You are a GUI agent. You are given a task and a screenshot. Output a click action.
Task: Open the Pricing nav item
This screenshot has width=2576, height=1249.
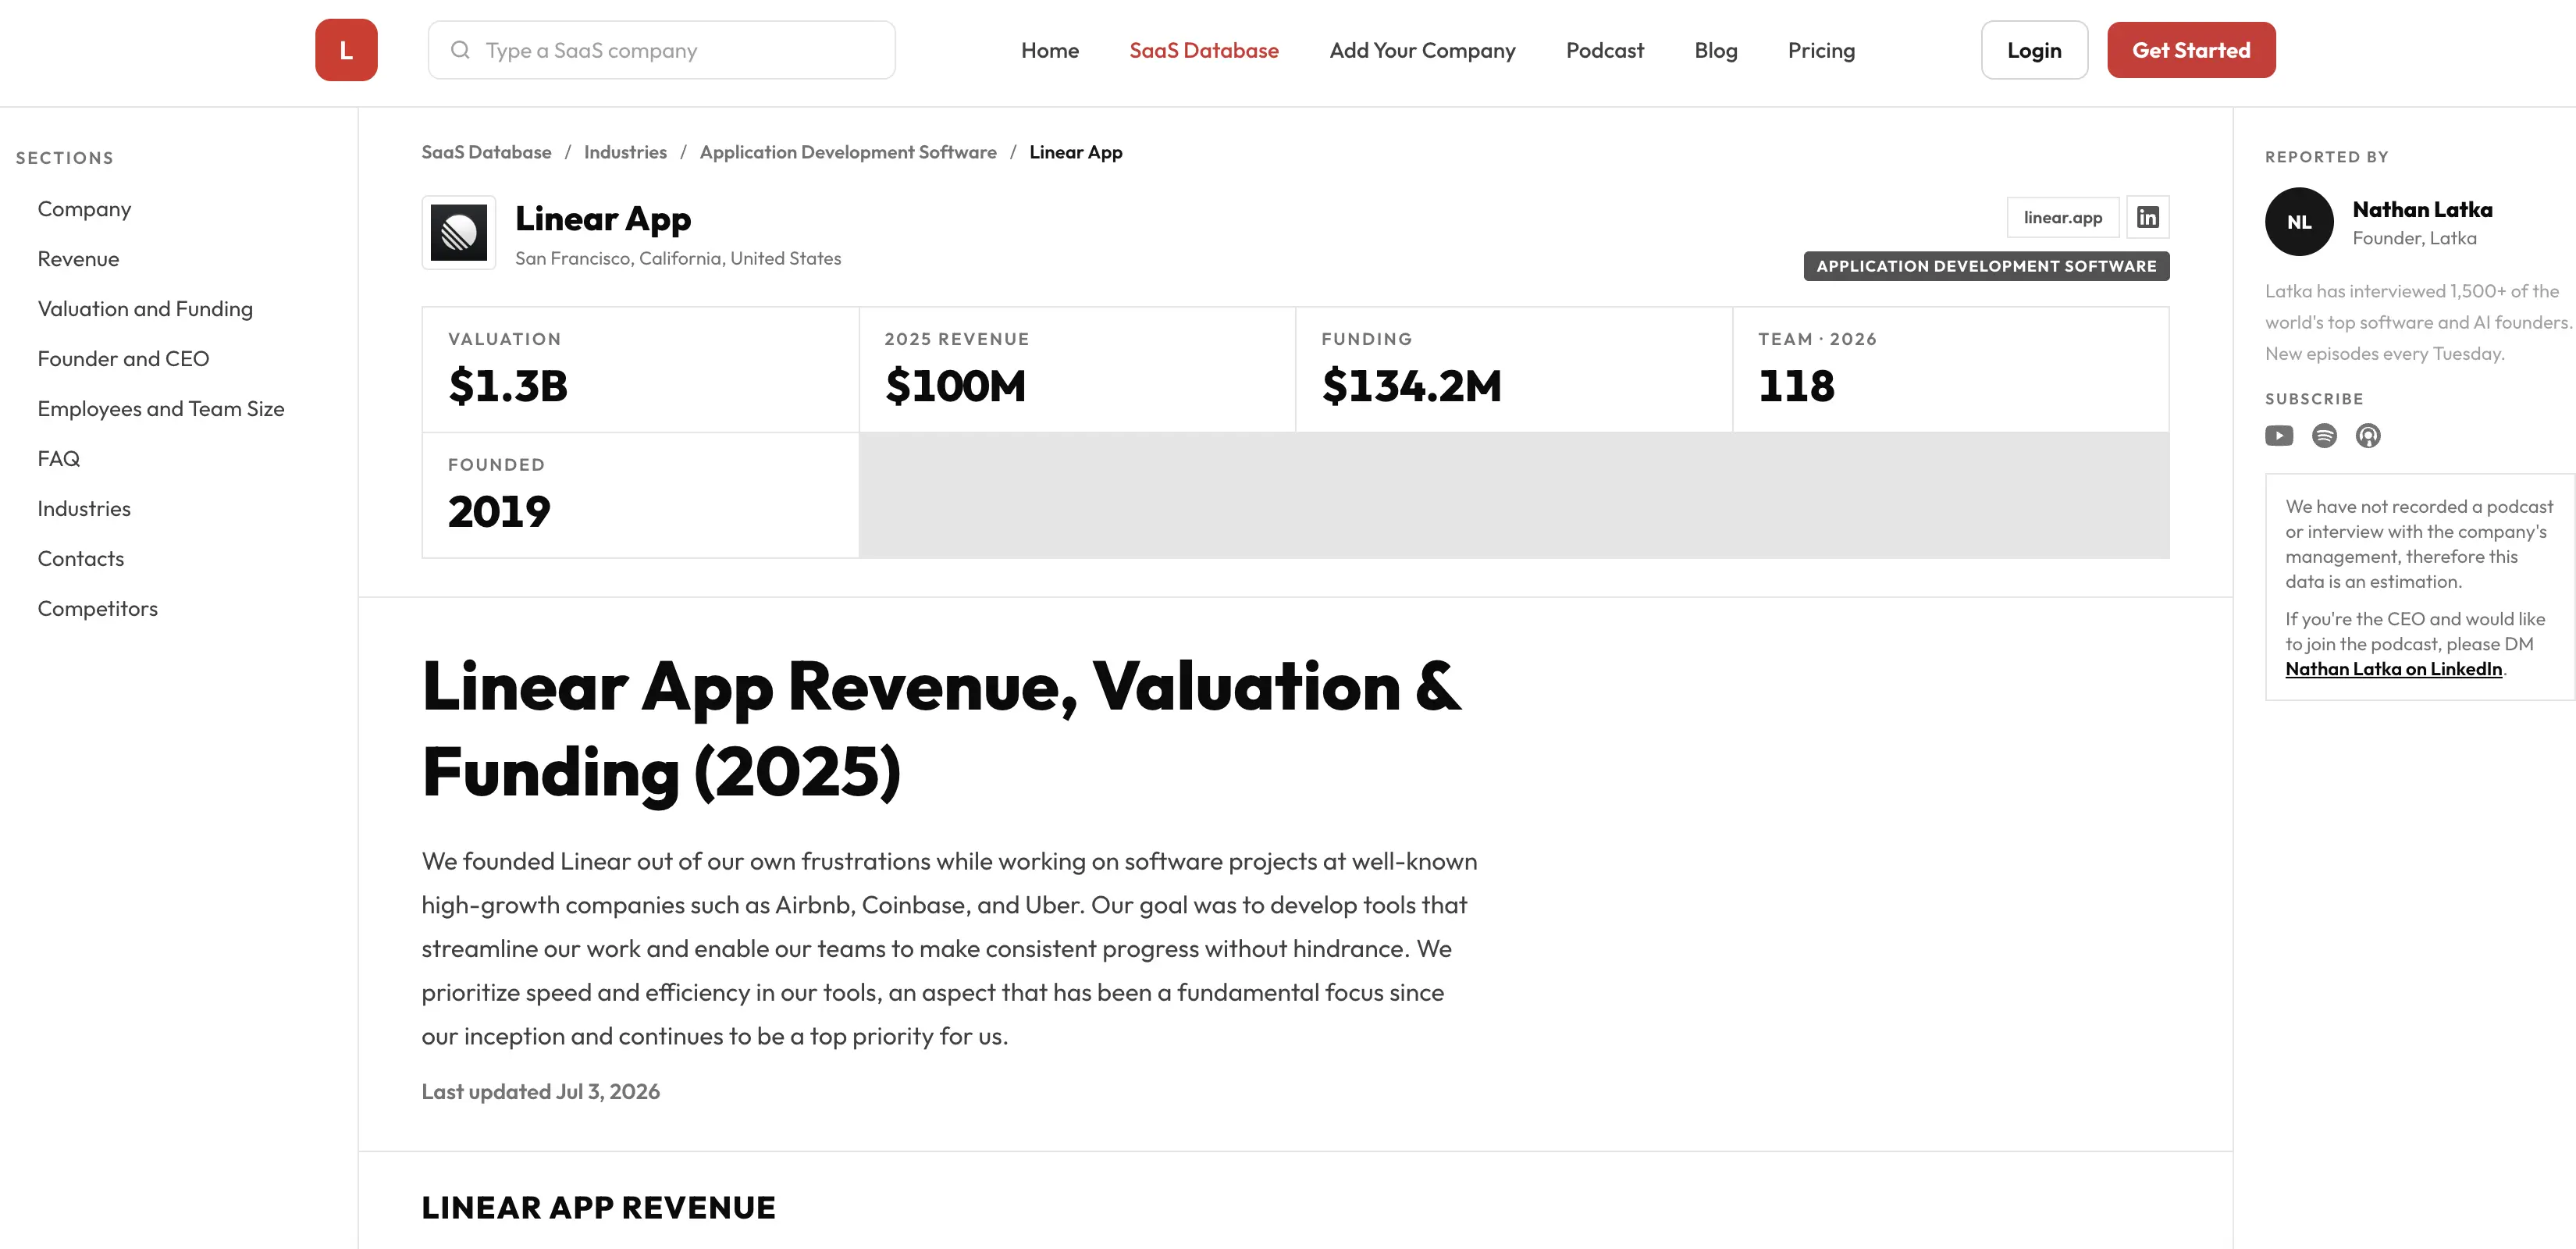[x=1821, y=50]
